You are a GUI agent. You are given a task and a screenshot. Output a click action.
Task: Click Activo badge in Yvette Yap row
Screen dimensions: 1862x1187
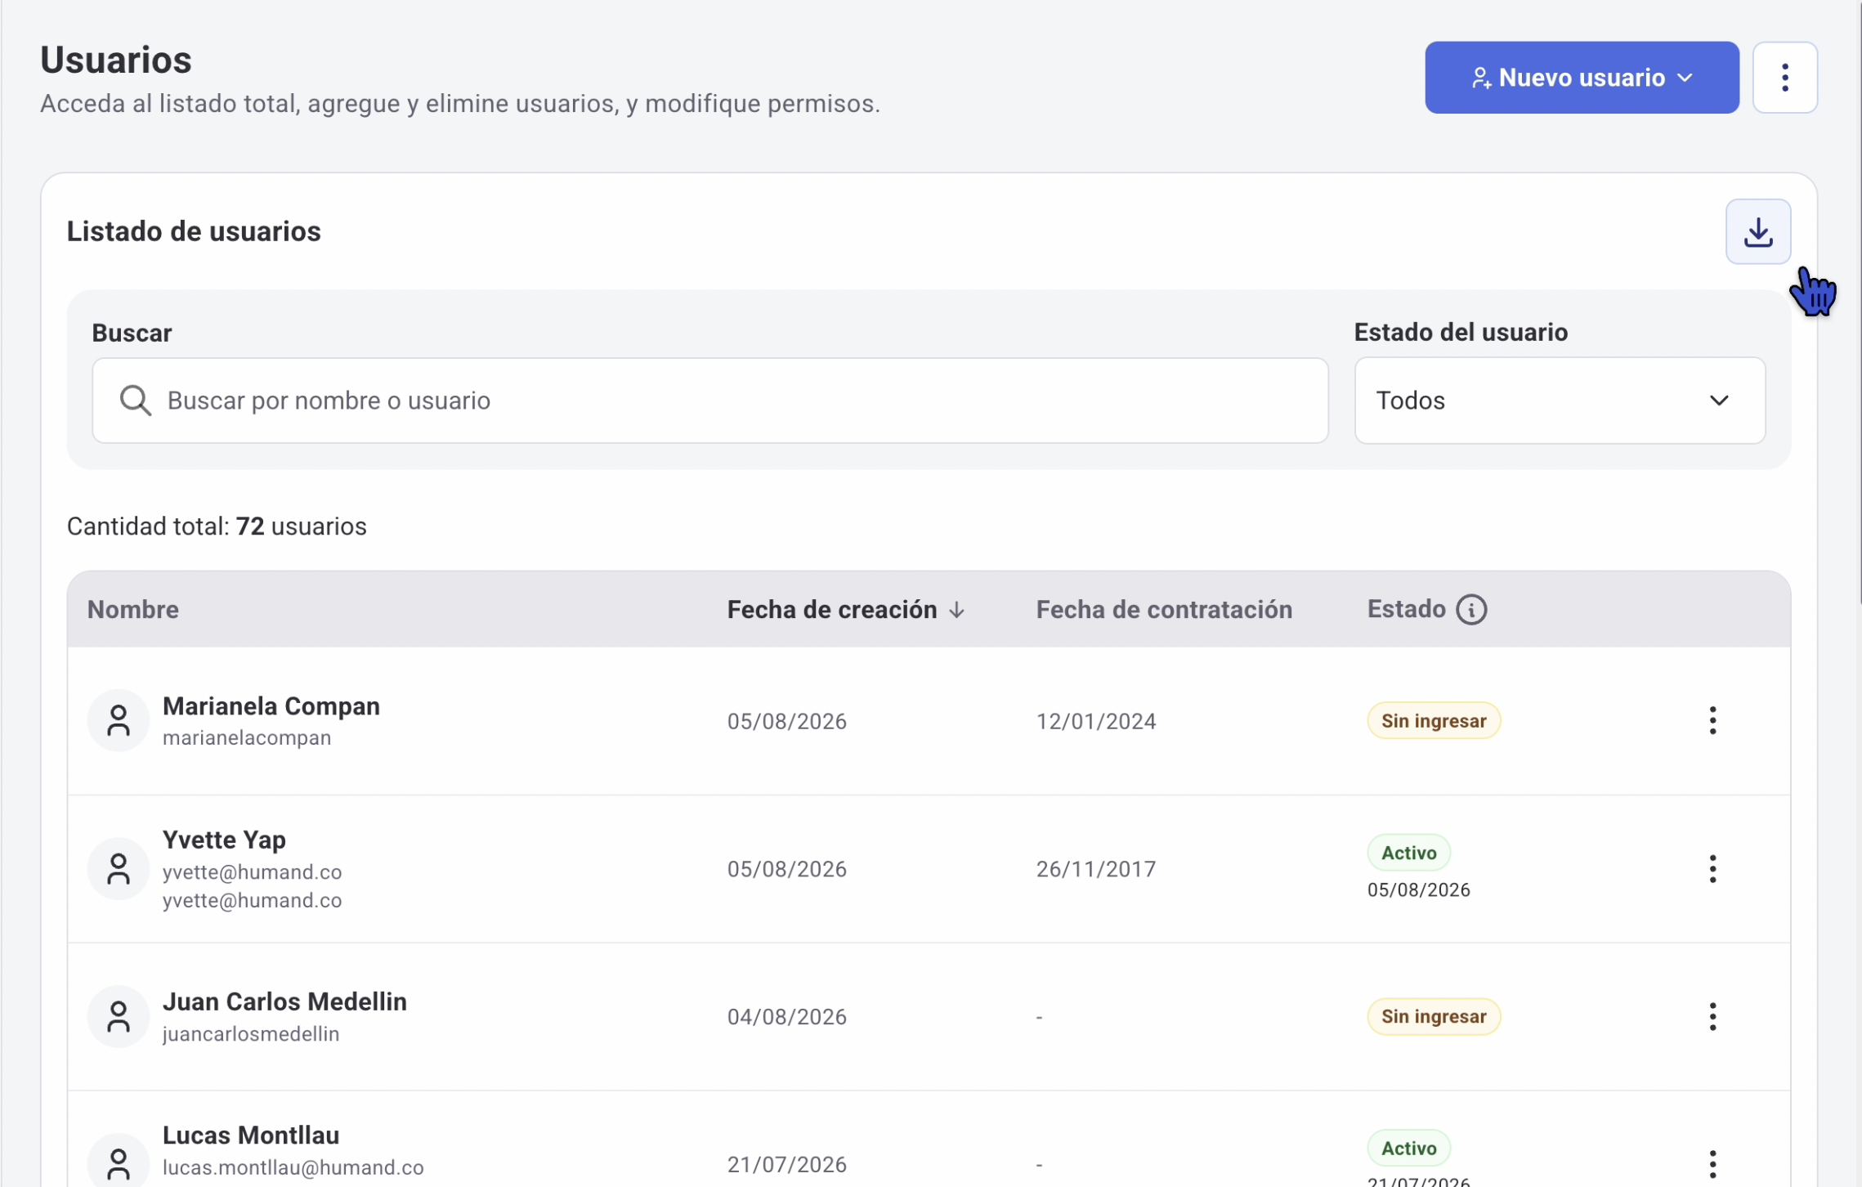point(1408,853)
